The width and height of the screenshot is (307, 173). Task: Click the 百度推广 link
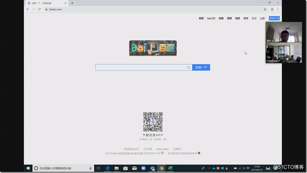(177, 149)
